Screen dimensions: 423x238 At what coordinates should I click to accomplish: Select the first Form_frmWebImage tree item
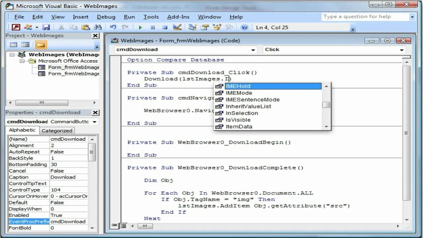[x=69, y=67]
